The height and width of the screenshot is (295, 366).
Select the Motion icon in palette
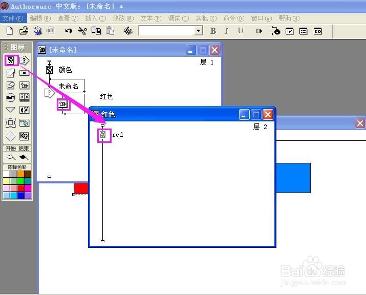(11, 73)
